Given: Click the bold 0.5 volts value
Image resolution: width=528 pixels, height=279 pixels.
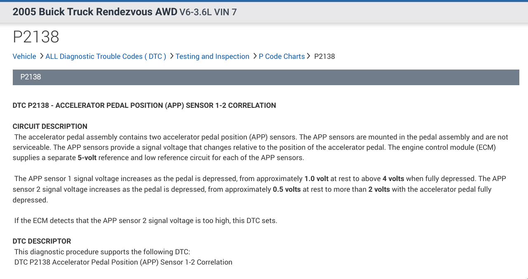Looking at the screenshot, I should point(287,189).
